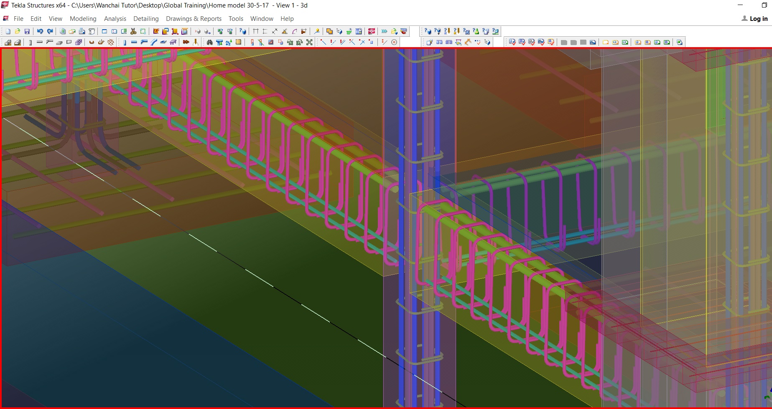The height and width of the screenshot is (409, 772).
Task: Open the Edit menu
Action: tap(36, 19)
